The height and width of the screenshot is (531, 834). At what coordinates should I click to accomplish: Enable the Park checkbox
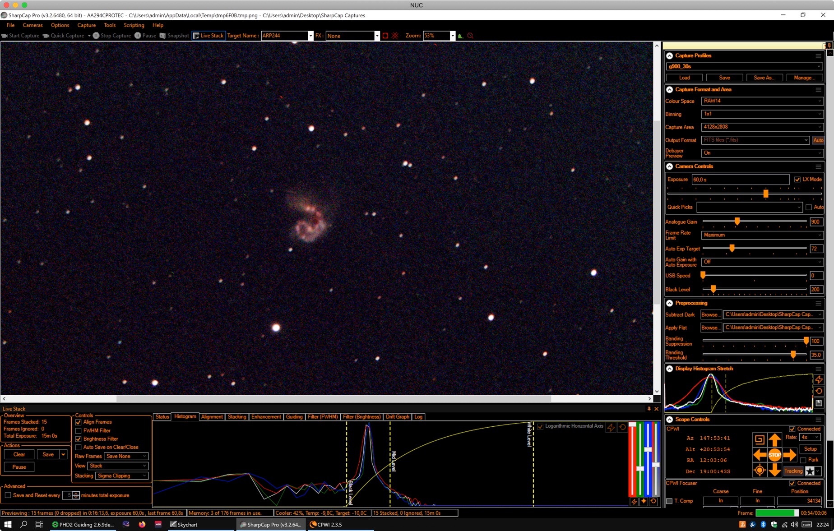pos(803,460)
